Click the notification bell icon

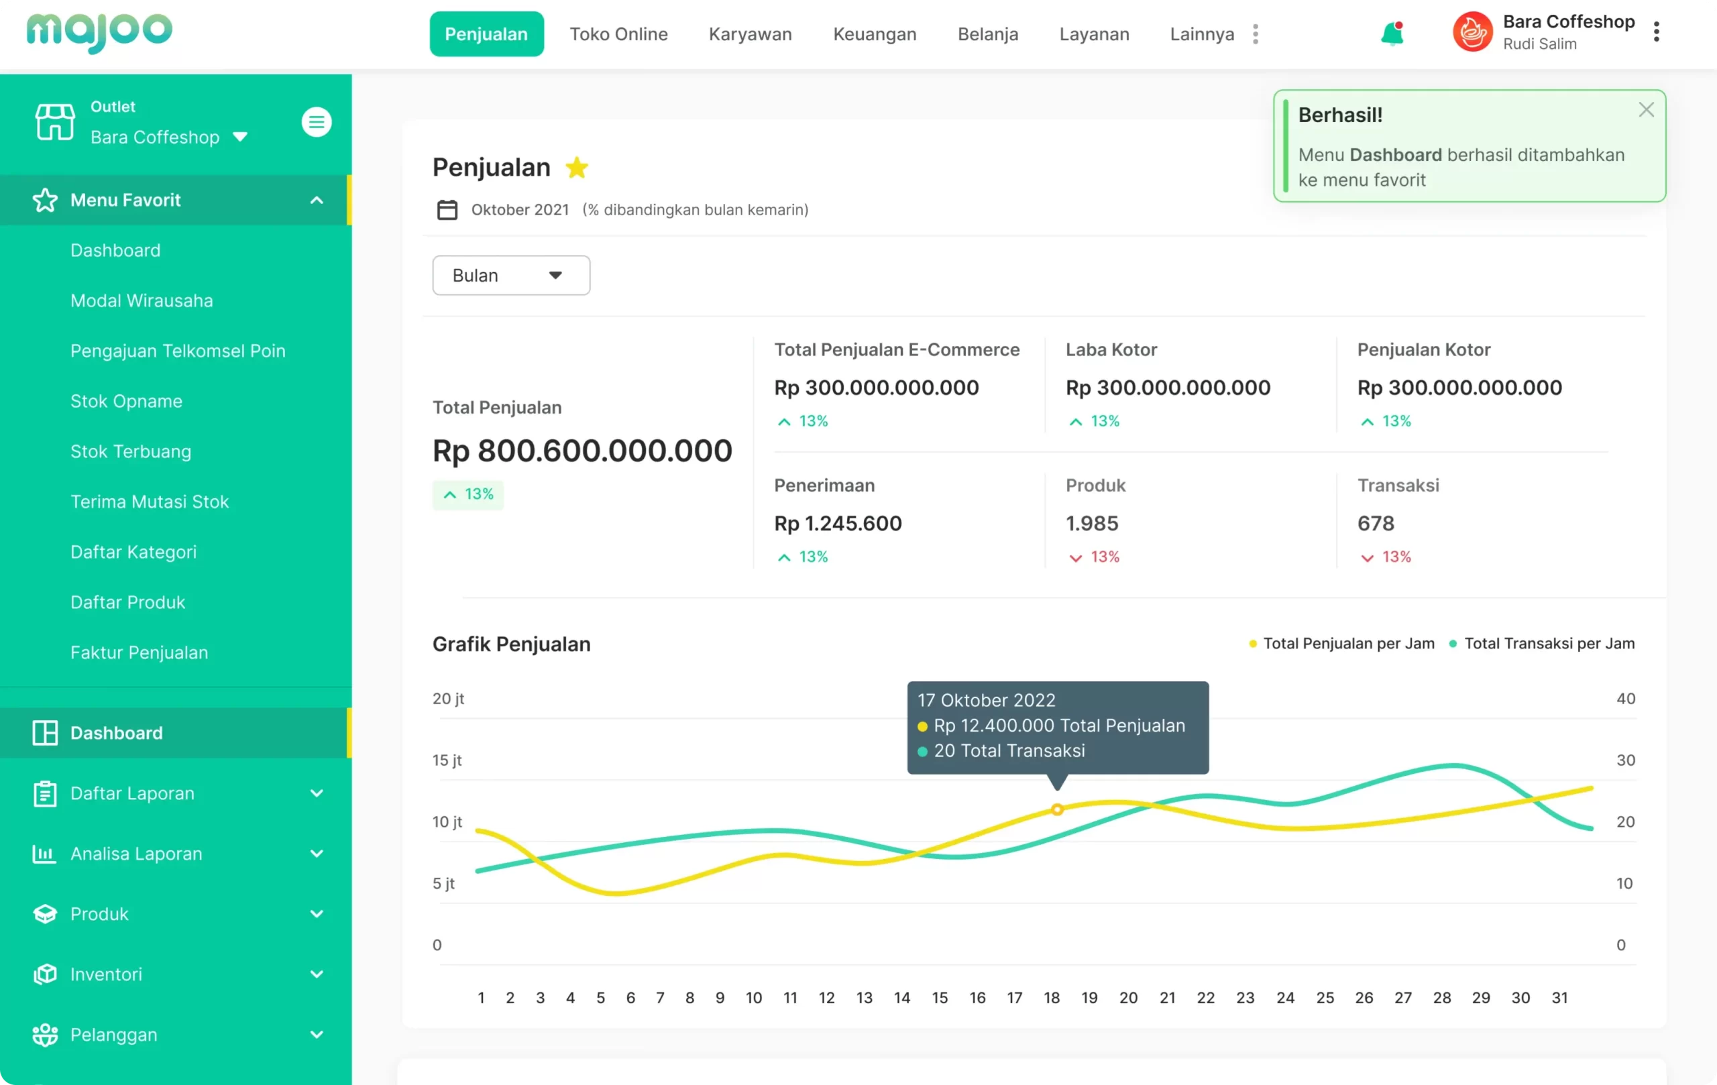[1391, 34]
